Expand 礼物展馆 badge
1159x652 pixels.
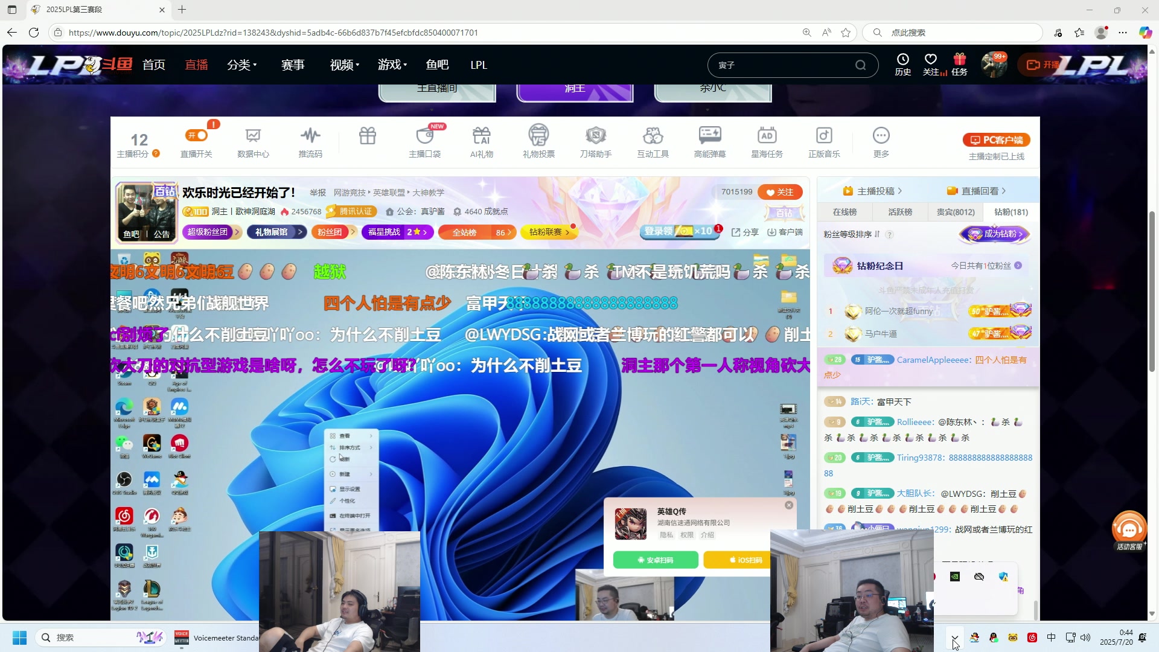[x=278, y=232]
